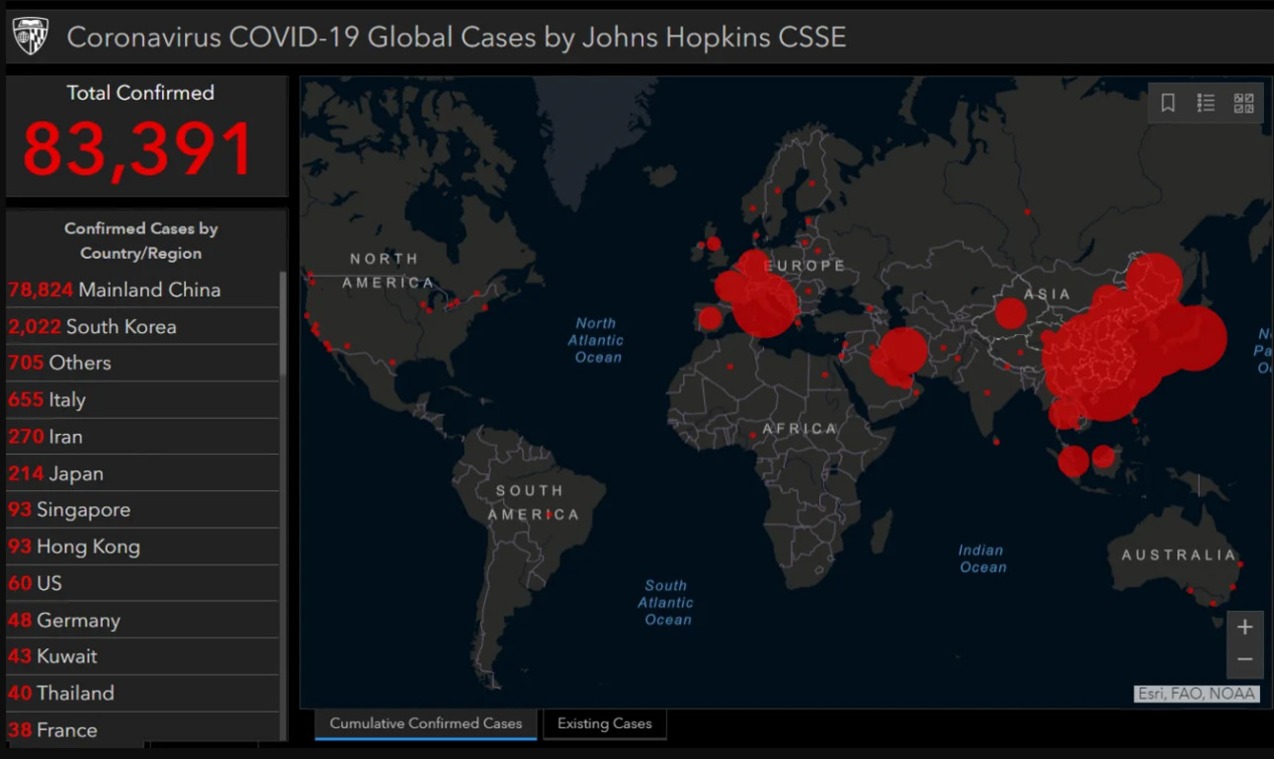Viewport: 1274px width, 759px height.
Task: Click the South Atlantic Ocean label
Action: coord(666,603)
